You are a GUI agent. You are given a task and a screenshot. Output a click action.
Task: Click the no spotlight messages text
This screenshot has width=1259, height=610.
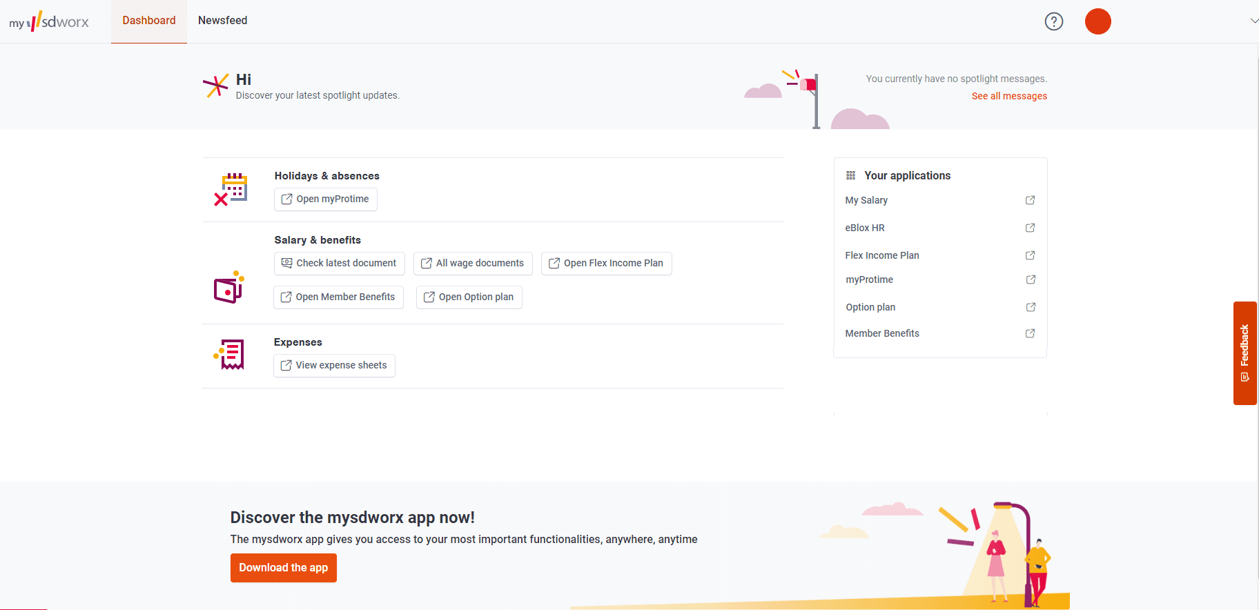click(x=957, y=79)
